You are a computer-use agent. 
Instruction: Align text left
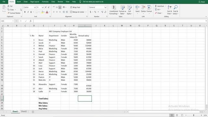(54, 12)
